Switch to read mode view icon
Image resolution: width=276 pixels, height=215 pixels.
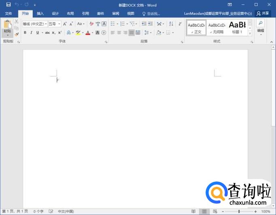click(x=193, y=211)
